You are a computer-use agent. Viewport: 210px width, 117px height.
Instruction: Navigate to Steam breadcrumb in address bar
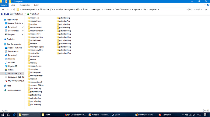pyautogui.click(x=86, y=9)
